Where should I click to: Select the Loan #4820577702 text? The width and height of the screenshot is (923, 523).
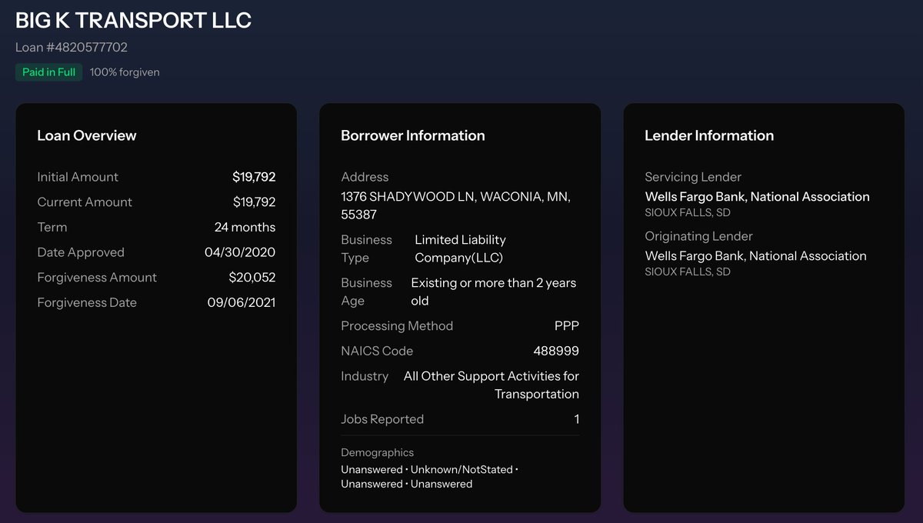[x=72, y=47]
